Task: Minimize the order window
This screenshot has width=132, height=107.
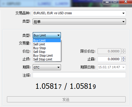Action: 107,2
